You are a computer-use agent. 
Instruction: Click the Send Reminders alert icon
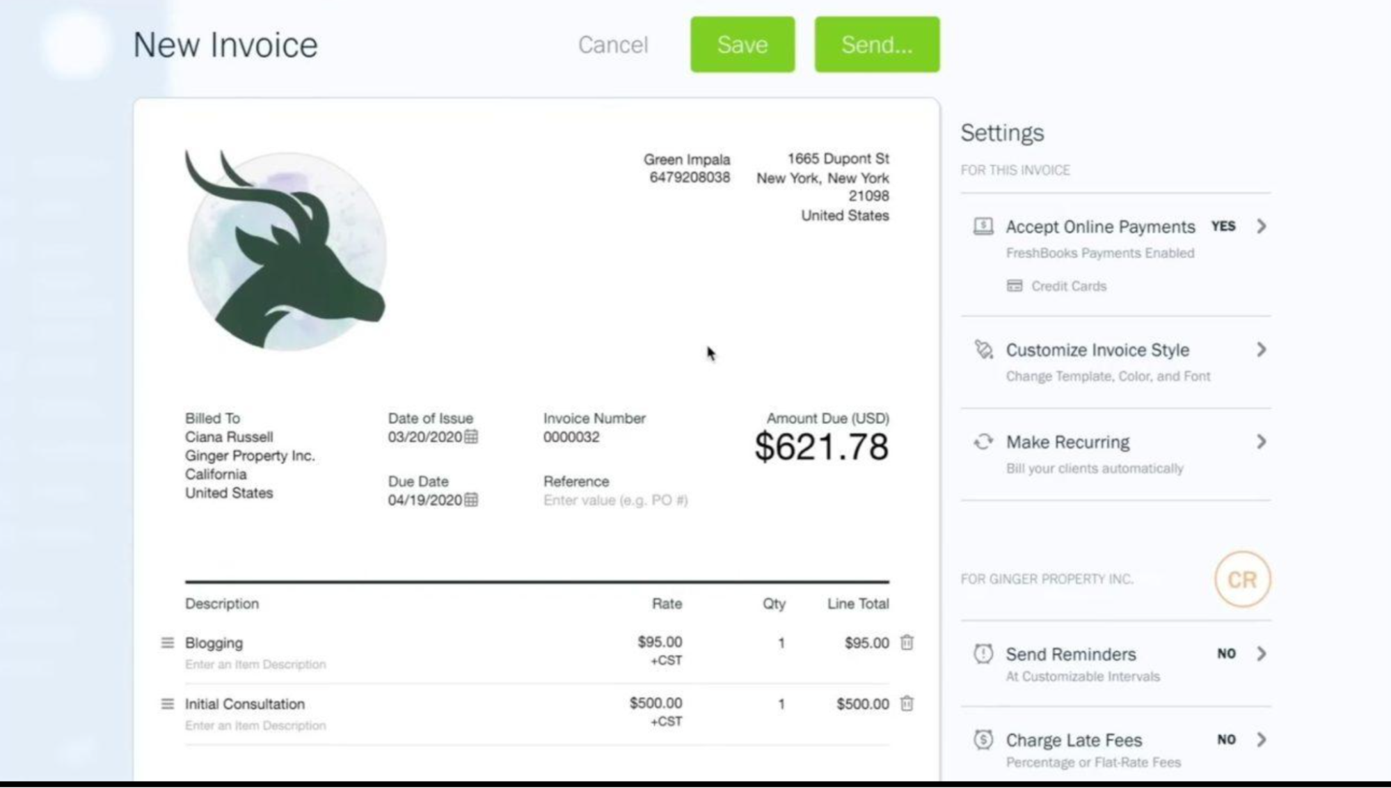point(983,654)
